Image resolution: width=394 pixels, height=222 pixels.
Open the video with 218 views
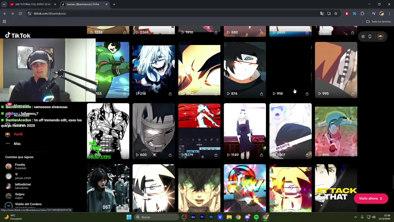[x=154, y=70]
